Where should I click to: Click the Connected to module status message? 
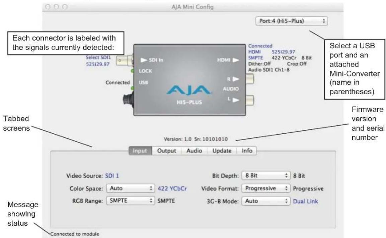(x=75, y=234)
